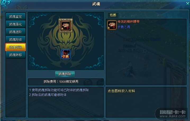This screenshot has width=190, height=121.
Task: Go to the 武魂进阶 tab
Action: 16,32
